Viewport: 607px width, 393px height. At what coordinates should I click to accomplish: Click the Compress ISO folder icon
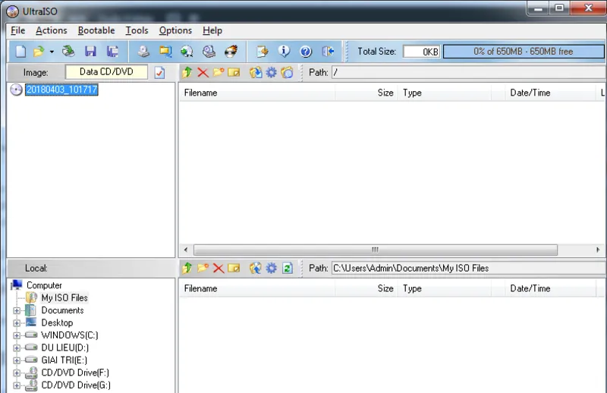click(165, 52)
